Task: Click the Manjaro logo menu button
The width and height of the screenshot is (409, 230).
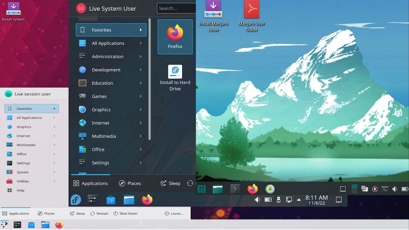Action: [x=202, y=189]
